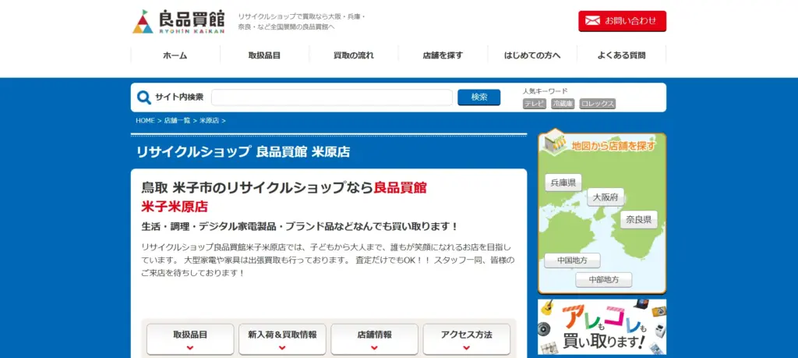Choose 兵庫県 on the map

tap(563, 183)
